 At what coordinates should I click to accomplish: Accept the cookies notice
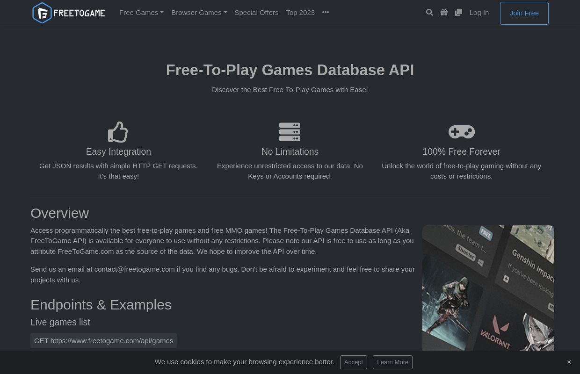(354, 362)
